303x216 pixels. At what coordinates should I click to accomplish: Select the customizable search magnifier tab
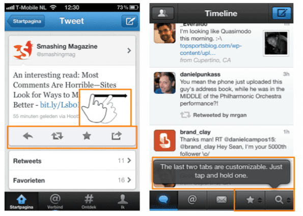(x=280, y=200)
